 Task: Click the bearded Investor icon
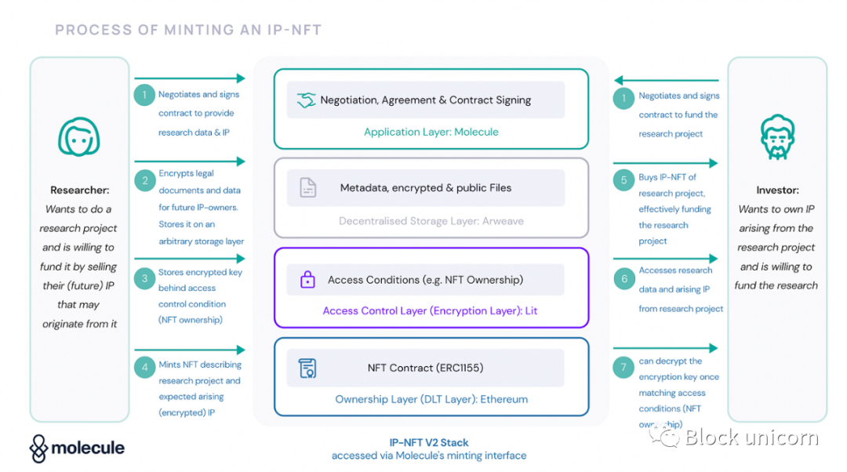[777, 137]
